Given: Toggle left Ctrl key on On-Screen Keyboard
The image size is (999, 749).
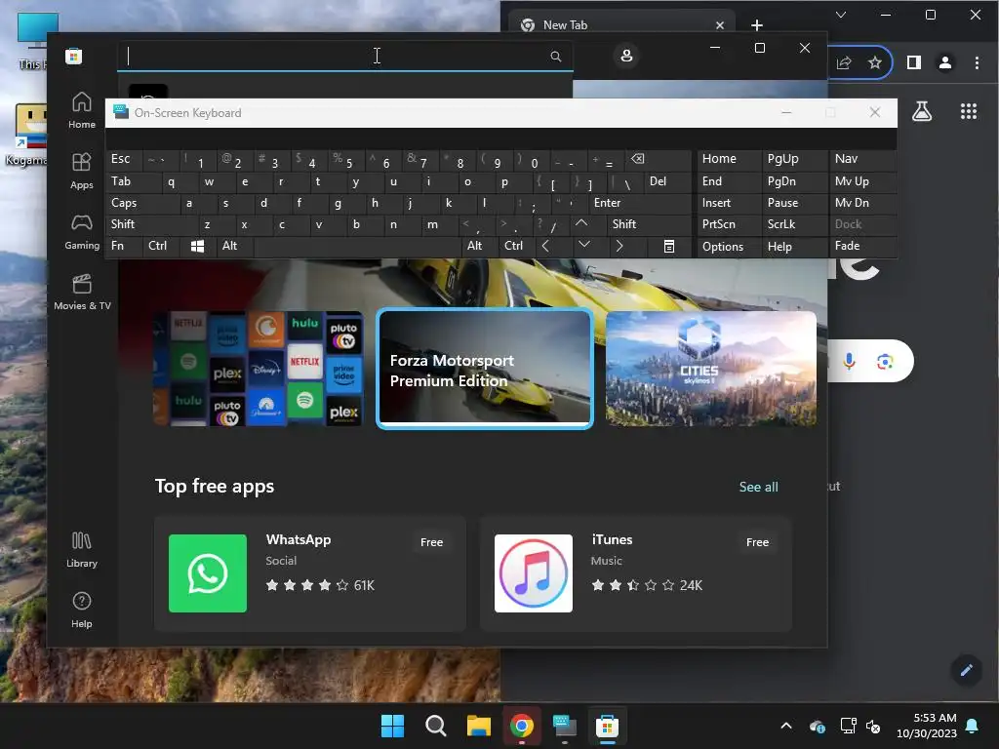Looking at the screenshot, I should coord(161,246).
